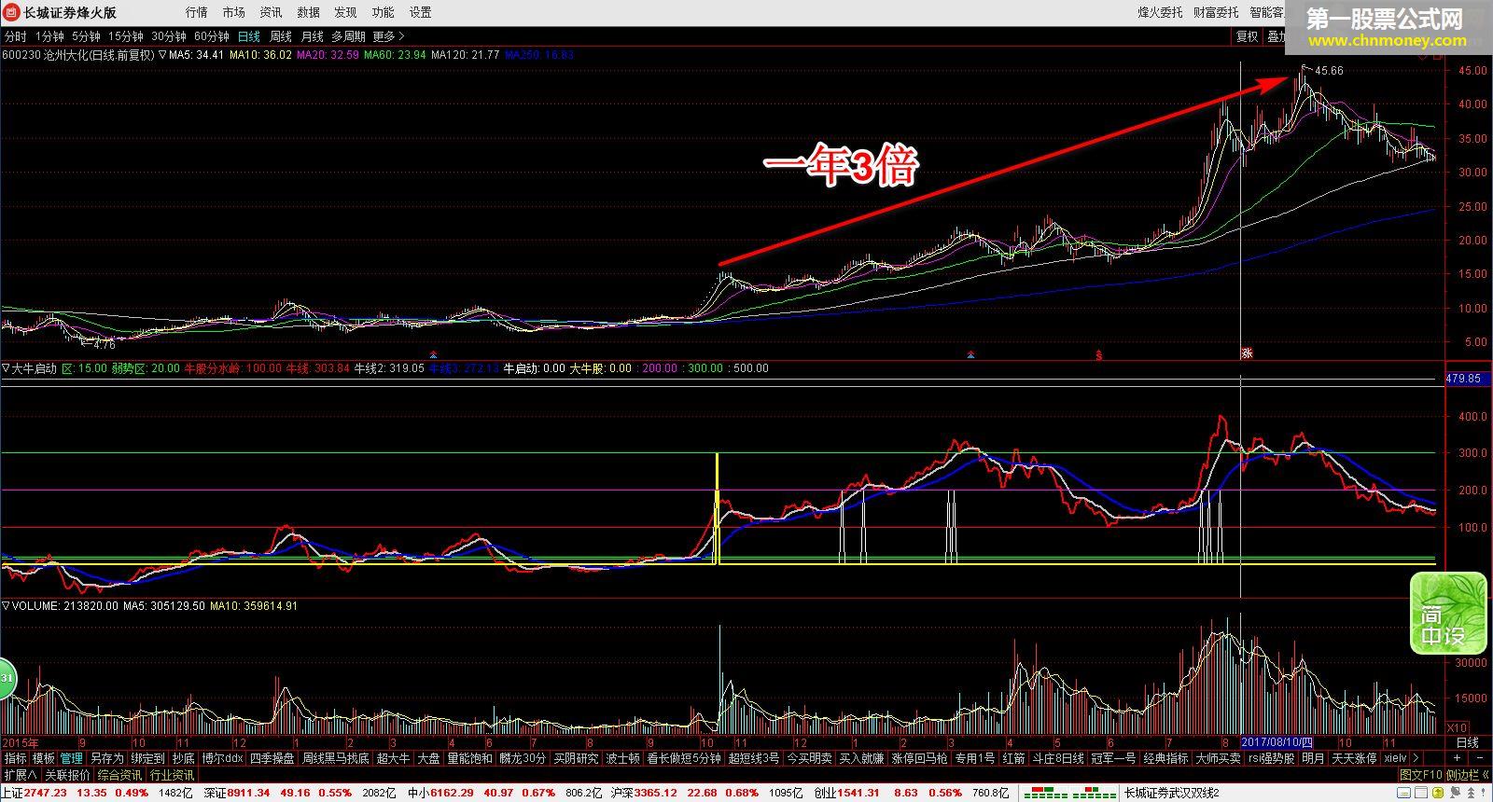The width and height of the screenshot is (1493, 802).
Task: Select 经典指标 indicator tab
Action: pos(1165,758)
